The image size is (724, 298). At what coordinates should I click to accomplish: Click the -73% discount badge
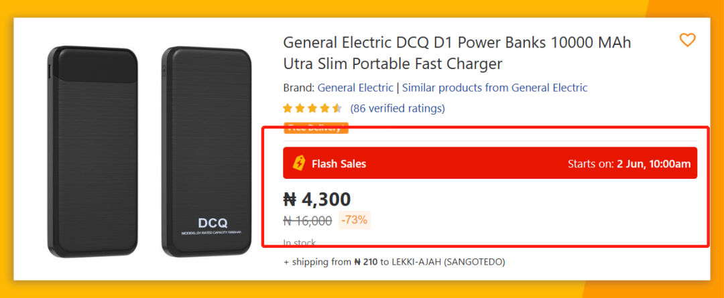pos(355,220)
